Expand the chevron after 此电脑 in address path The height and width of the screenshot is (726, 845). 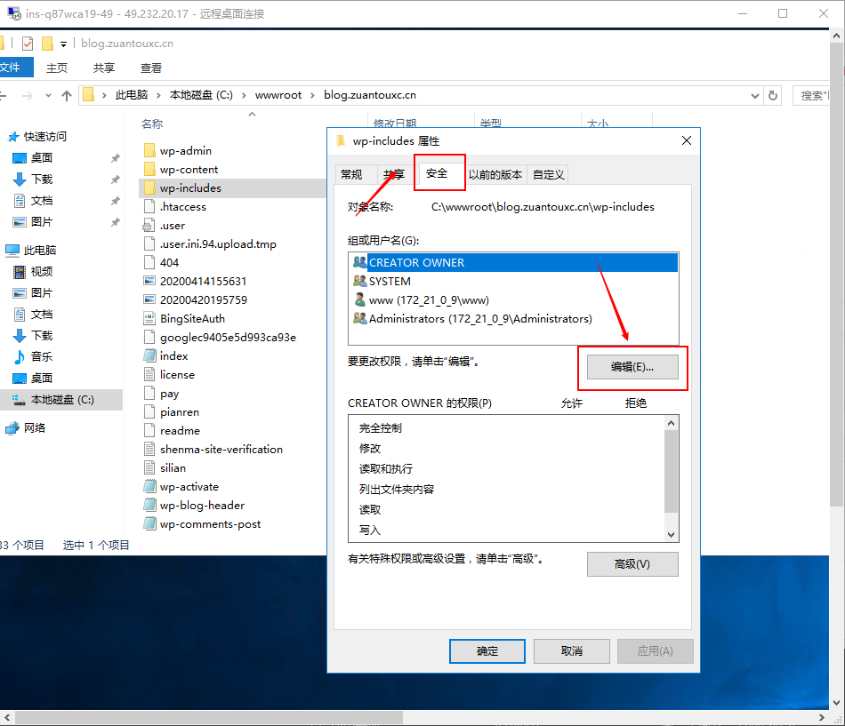point(158,95)
